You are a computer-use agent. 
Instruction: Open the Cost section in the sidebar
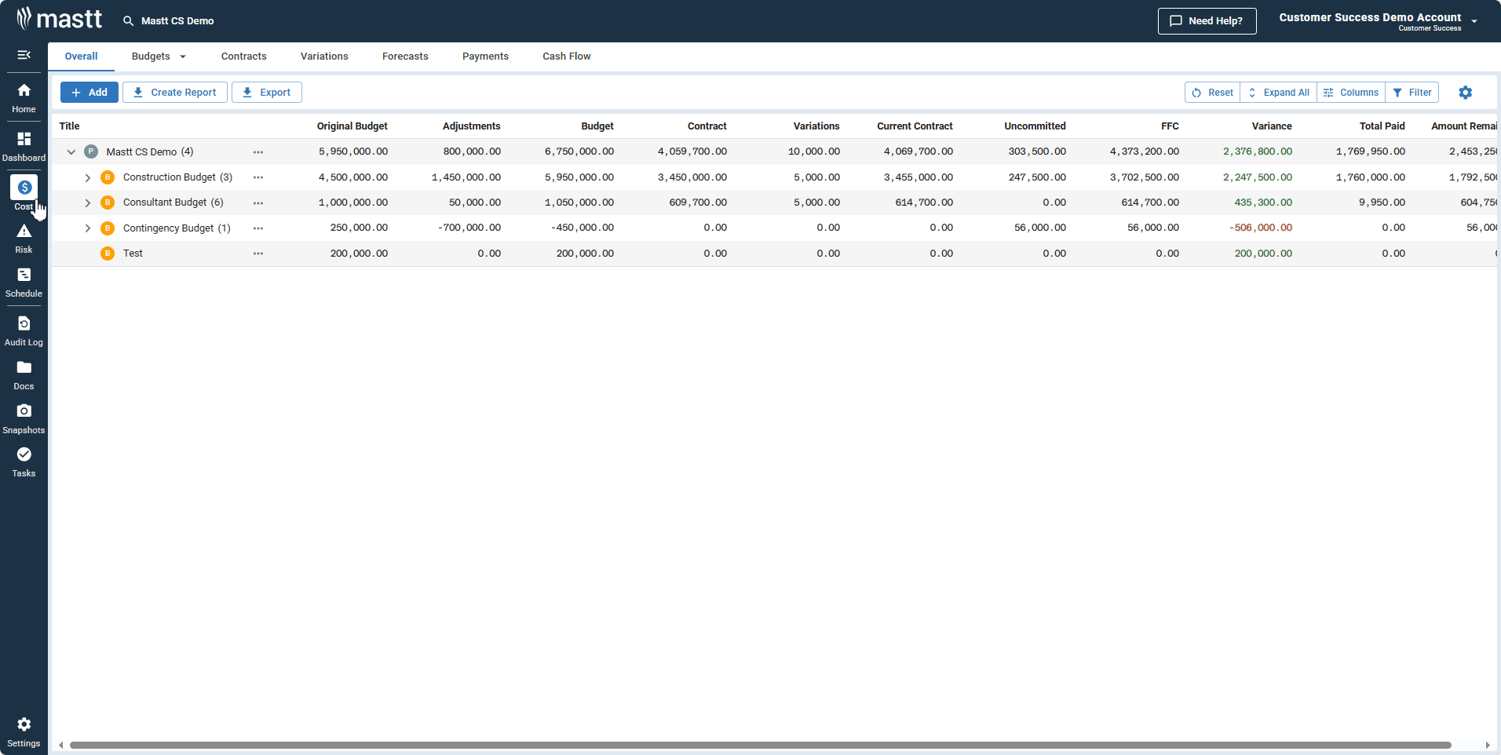point(24,193)
